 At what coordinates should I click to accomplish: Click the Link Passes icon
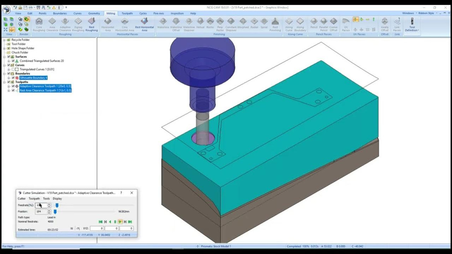point(397,24)
